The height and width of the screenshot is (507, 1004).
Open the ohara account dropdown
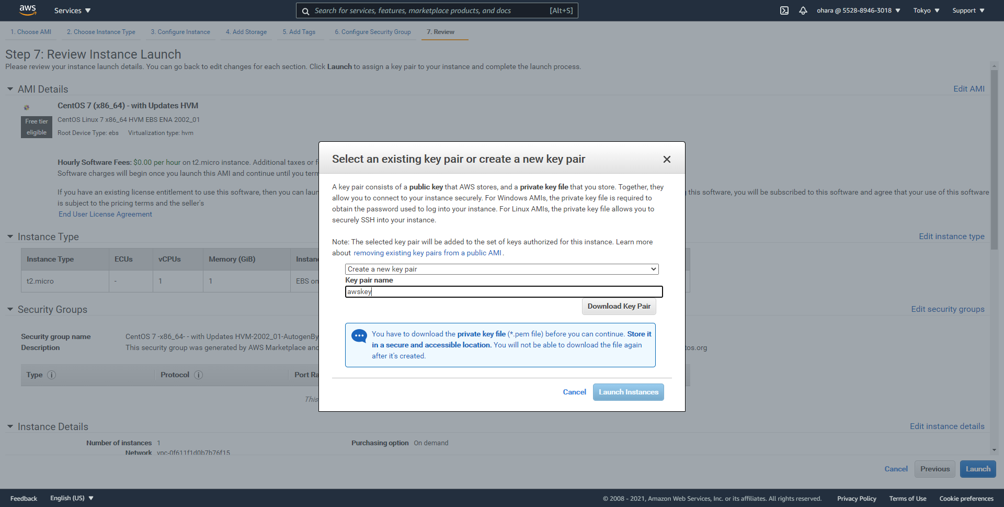pos(859,10)
